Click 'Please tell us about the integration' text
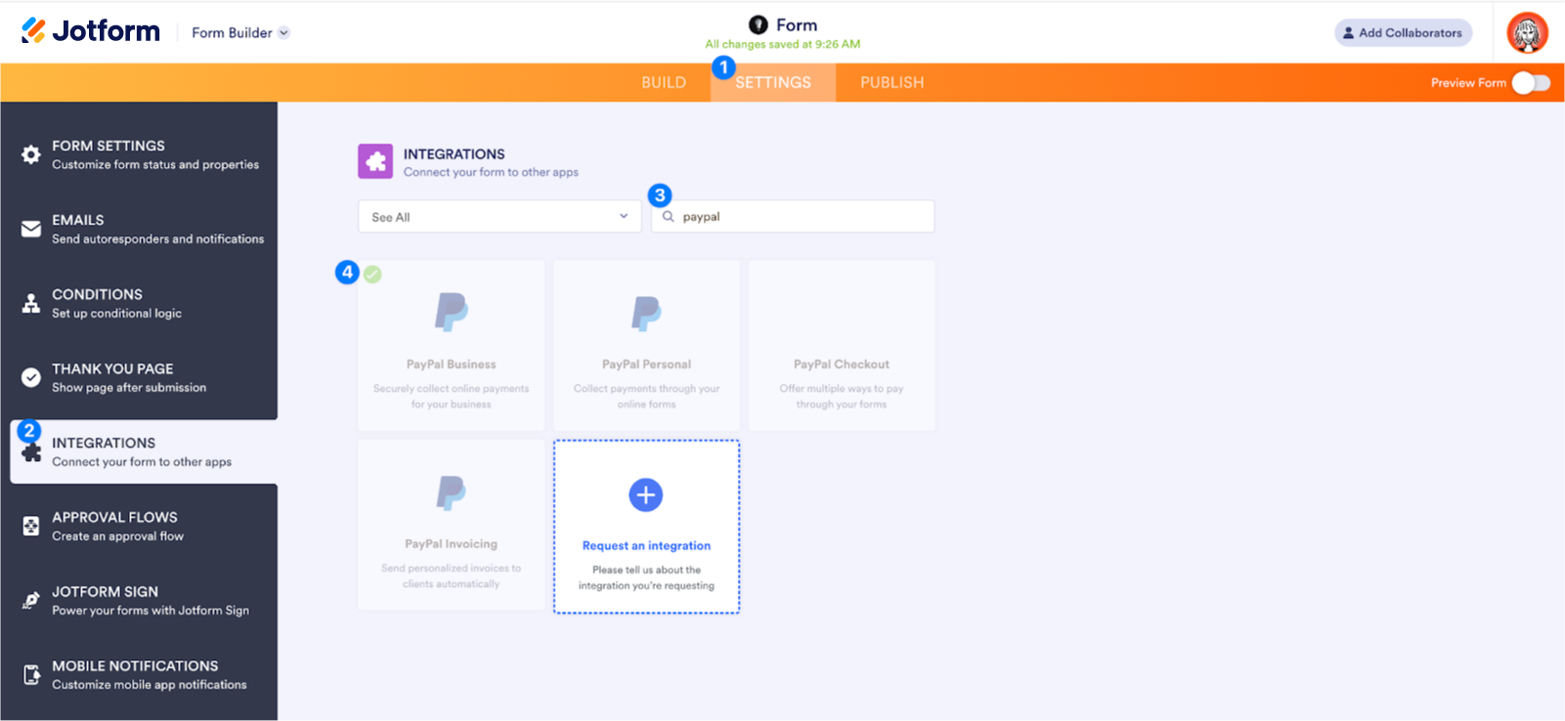The image size is (1565, 721). click(646, 577)
